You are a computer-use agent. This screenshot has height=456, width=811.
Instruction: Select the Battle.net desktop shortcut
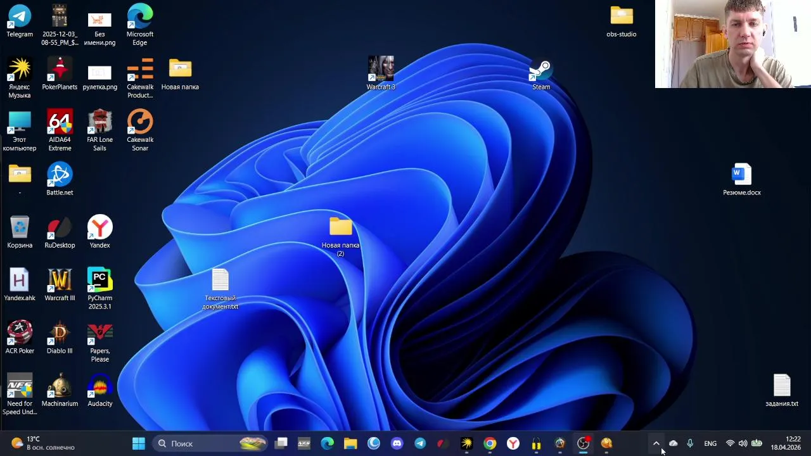coord(60,179)
